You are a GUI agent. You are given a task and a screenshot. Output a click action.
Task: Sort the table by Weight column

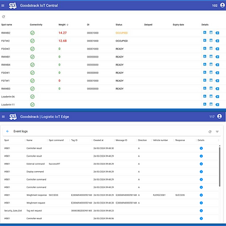coord(63,25)
